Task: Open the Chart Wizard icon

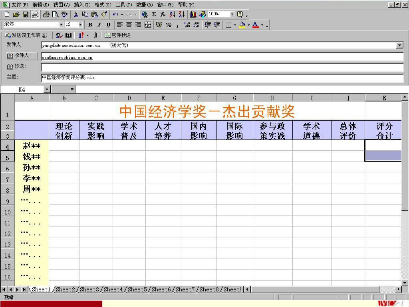Action: (x=193, y=14)
